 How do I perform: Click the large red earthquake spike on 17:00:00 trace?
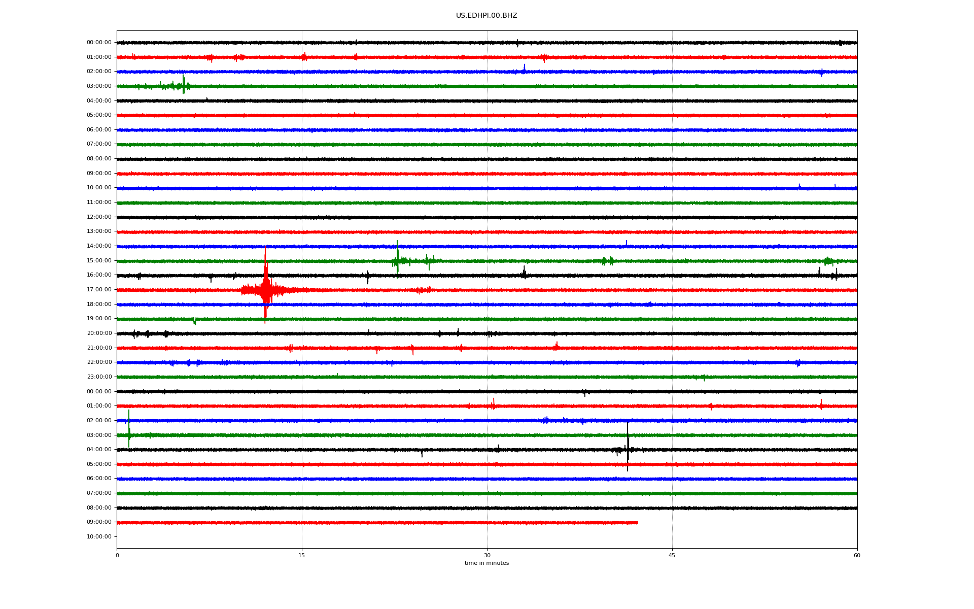coord(265,289)
